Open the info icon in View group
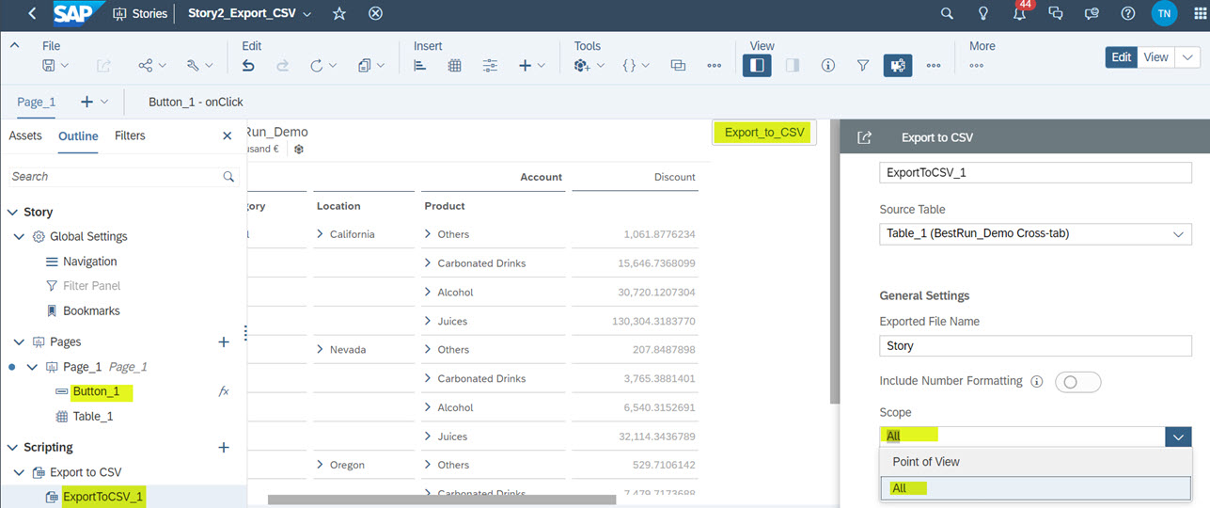This screenshot has width=1210, height=508. pos(828,65)
